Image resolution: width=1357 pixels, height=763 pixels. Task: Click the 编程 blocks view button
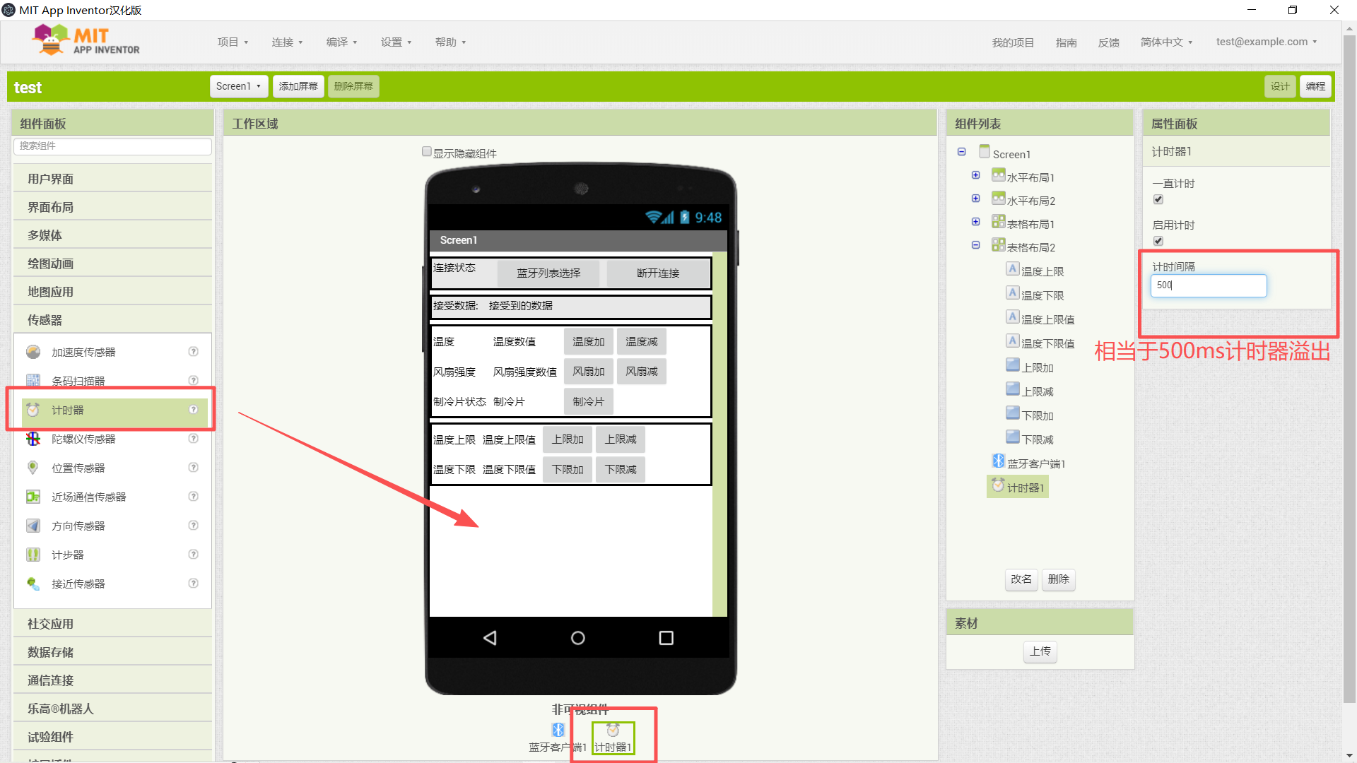[x=1315, y=86]
